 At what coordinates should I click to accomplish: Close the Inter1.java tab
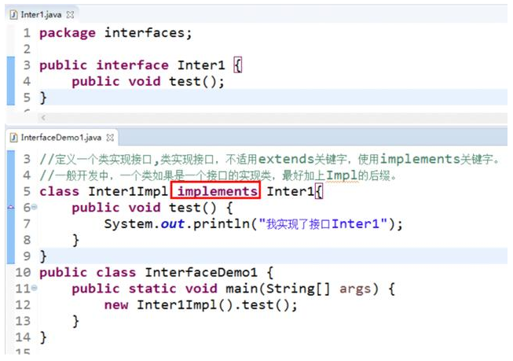pyautogui.click(x=68, y=15)
